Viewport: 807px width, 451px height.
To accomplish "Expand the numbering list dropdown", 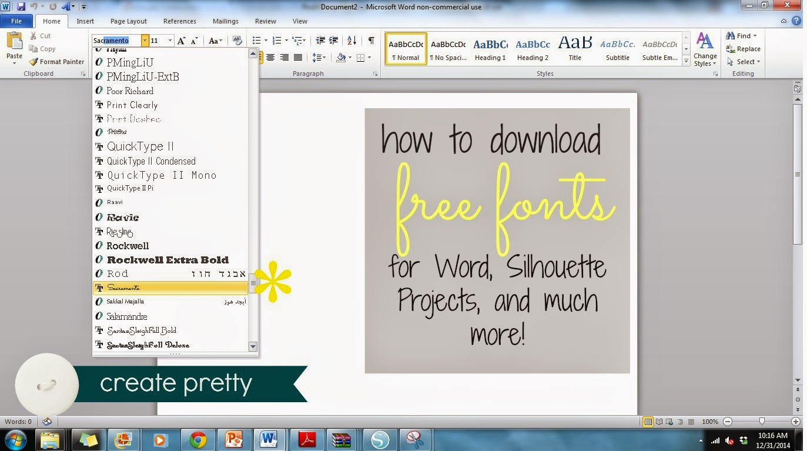I will coord(286,41).
